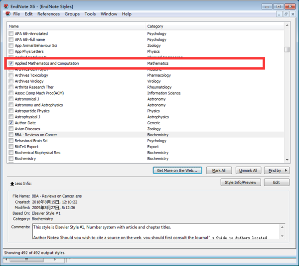The image size is (299, 266).
Task: Check the Archives Toxicology checkbox
Action: click(11, 75)
